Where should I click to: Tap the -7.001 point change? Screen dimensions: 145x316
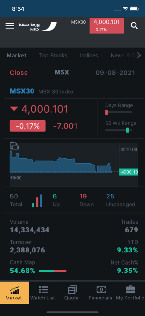(x=65, y=126)
